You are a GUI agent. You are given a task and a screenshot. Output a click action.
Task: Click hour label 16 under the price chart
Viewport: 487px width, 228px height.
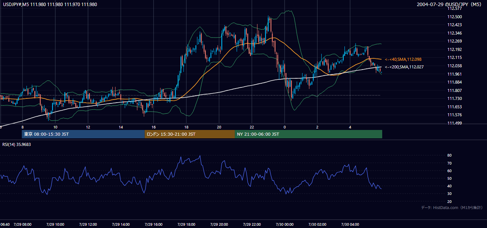click(154, 127)
